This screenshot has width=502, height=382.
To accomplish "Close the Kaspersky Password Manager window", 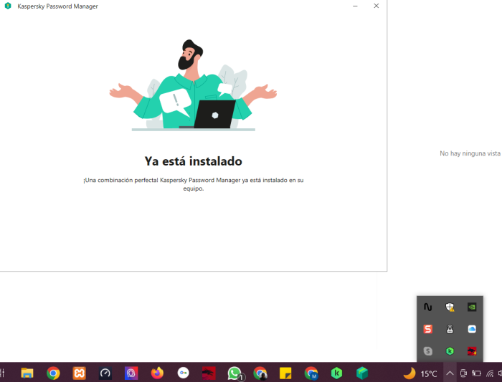I will click(376, 6).
